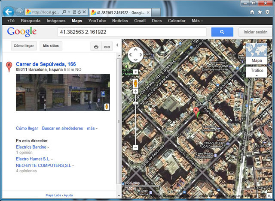Click the pegman icon on the thumbnail
275x201 pixels.
pyautogui.click(x=107, y=107)
